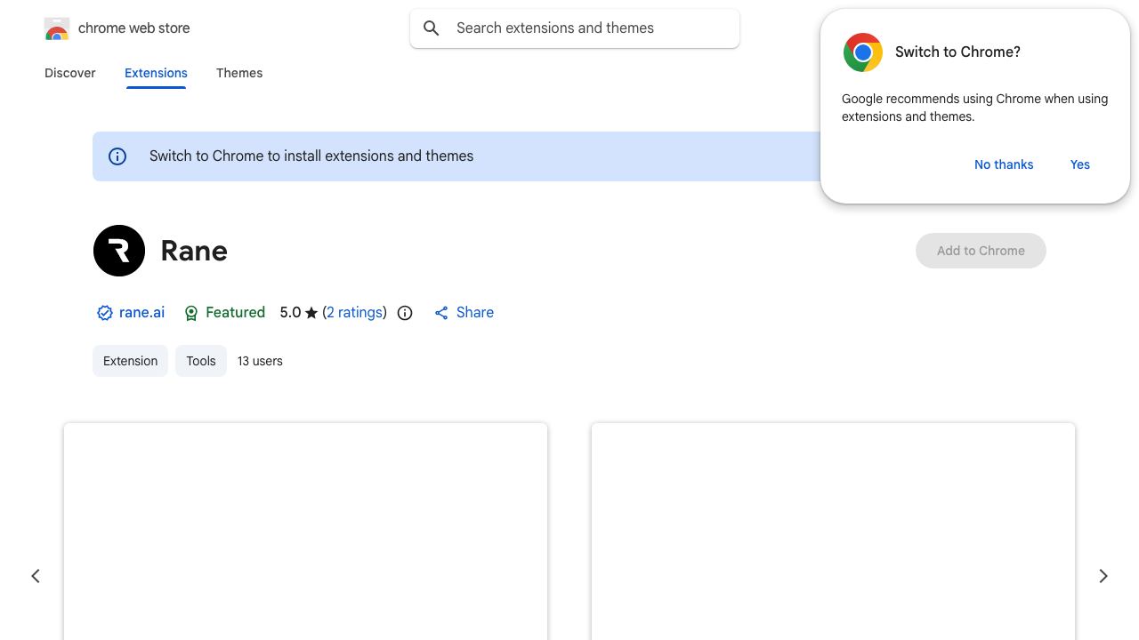1139x640 pixels.
Task: Click the 13 users text
Action: pos(260,361)
